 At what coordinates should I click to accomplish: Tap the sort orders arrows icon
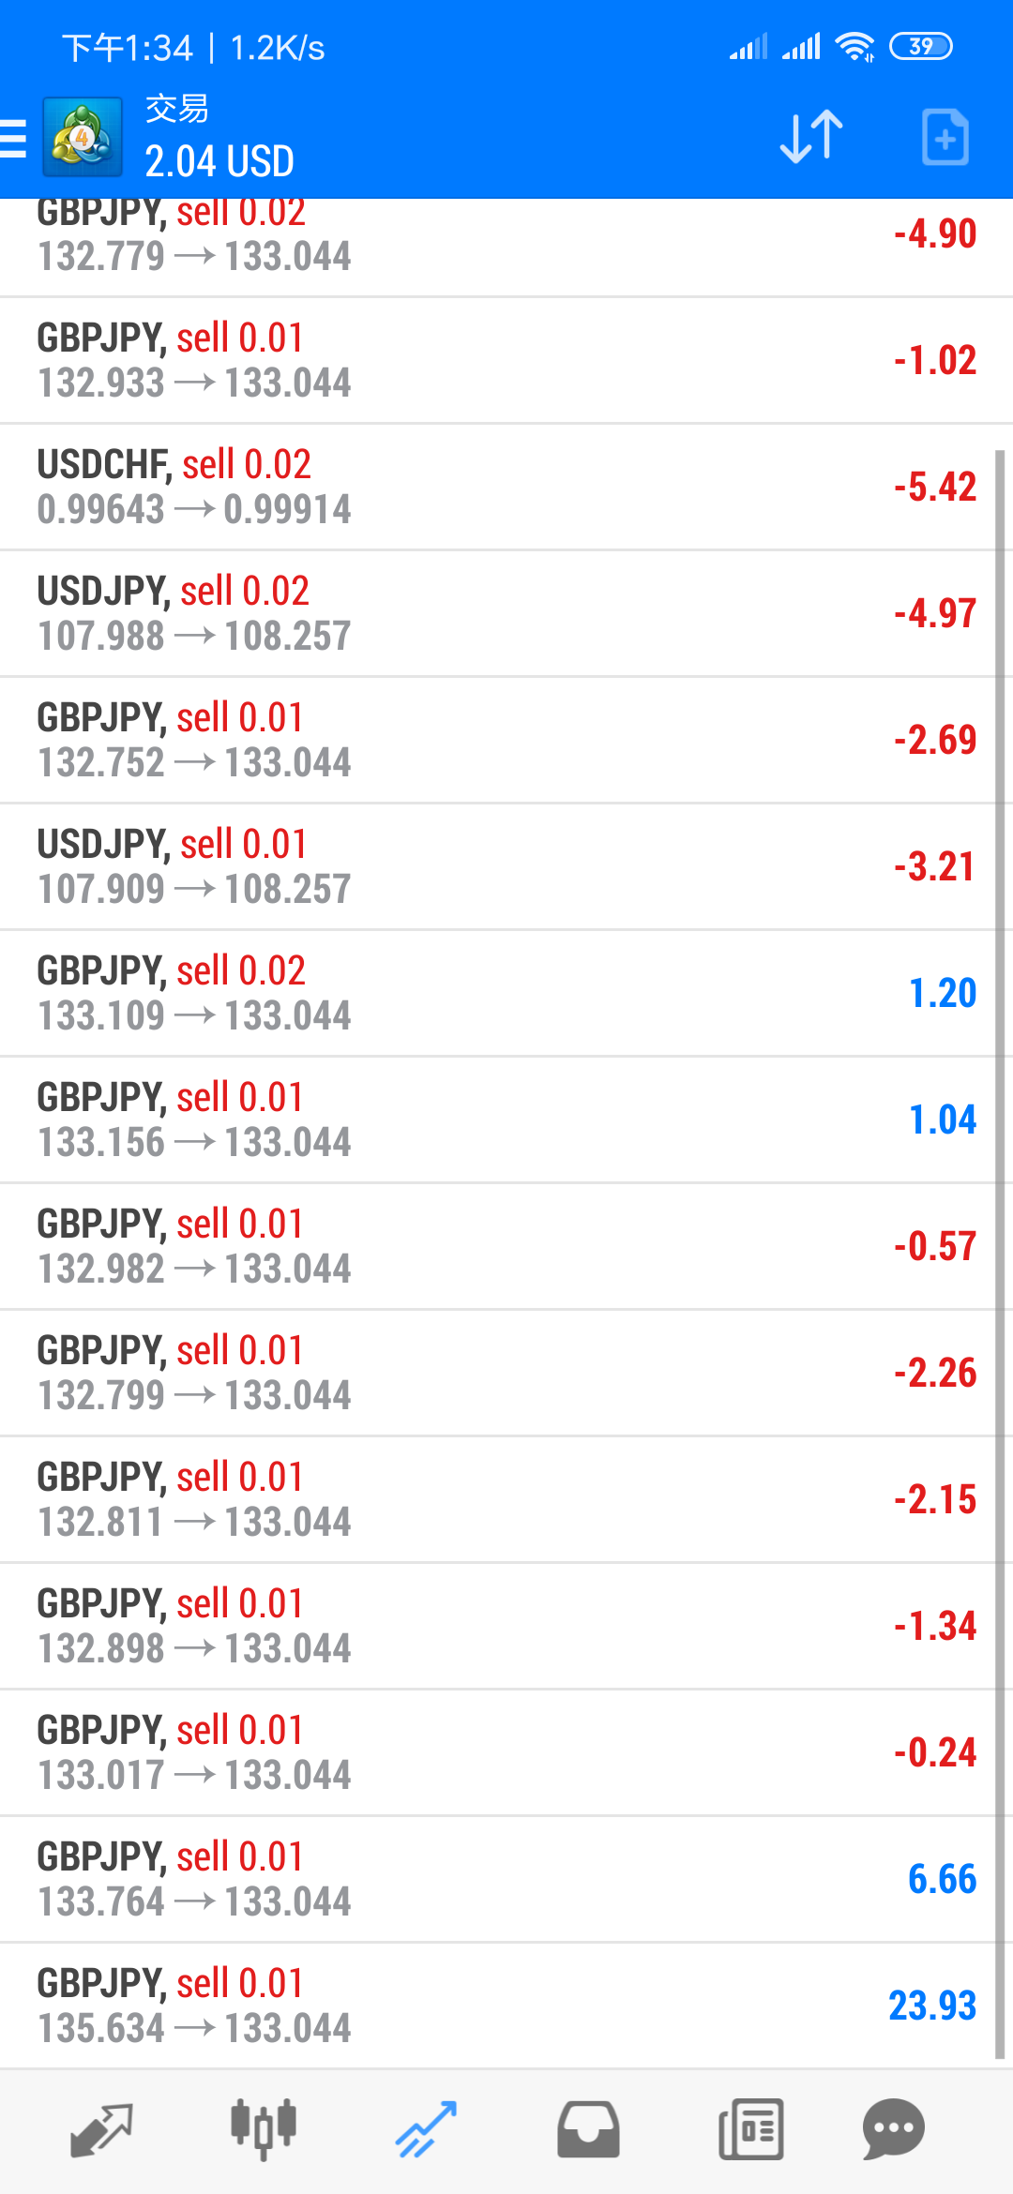pyautogui.click(x=811, y=137)
